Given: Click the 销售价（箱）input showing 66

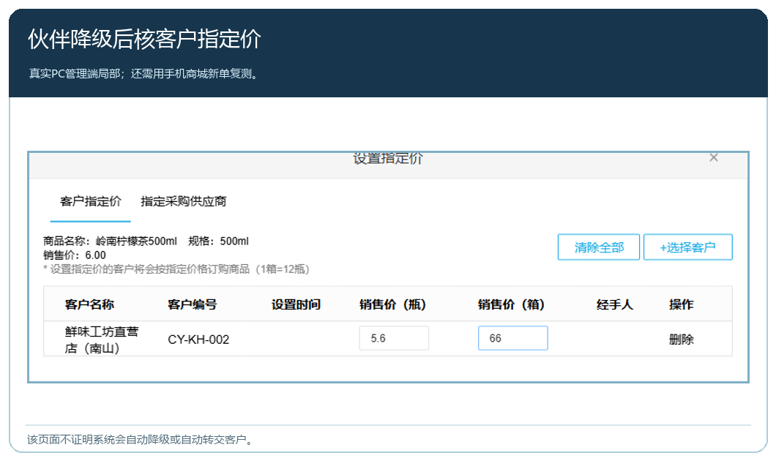Looking at the screenshot, I should tap(512, 338).
